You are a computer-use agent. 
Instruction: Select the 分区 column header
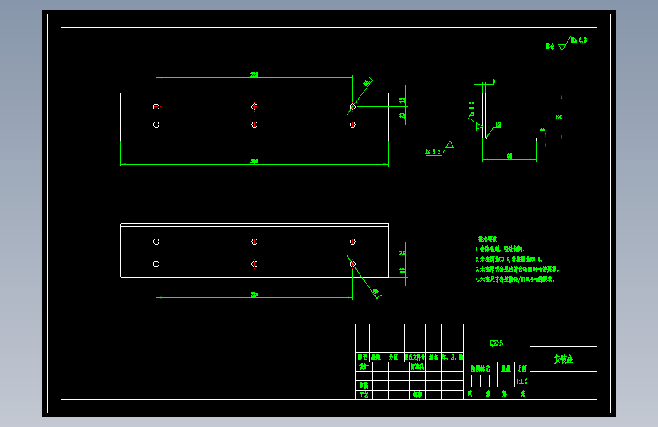[393, 357]
